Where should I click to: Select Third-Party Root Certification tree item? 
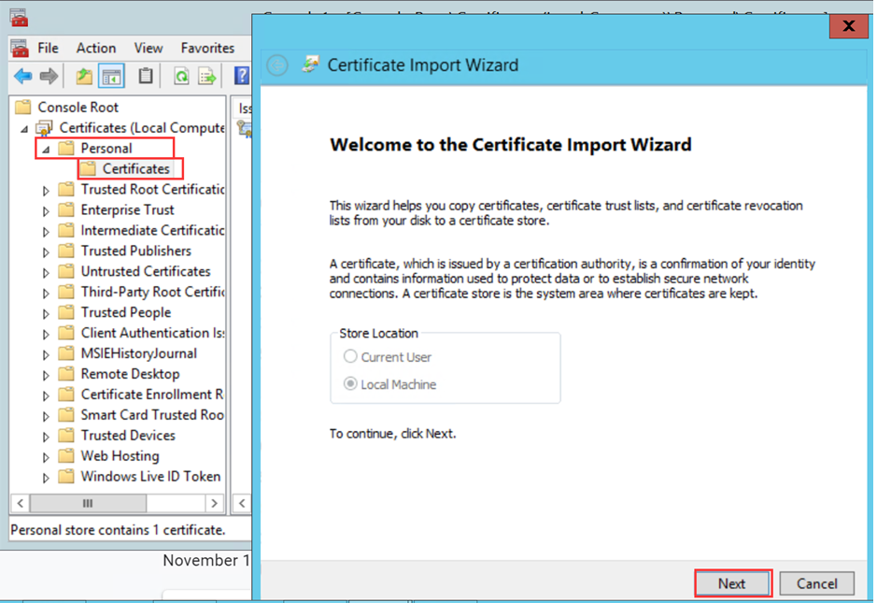(152, 292)
